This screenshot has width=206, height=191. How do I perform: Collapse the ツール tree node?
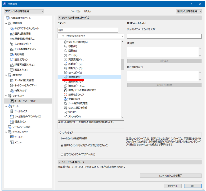coord(6,106)
